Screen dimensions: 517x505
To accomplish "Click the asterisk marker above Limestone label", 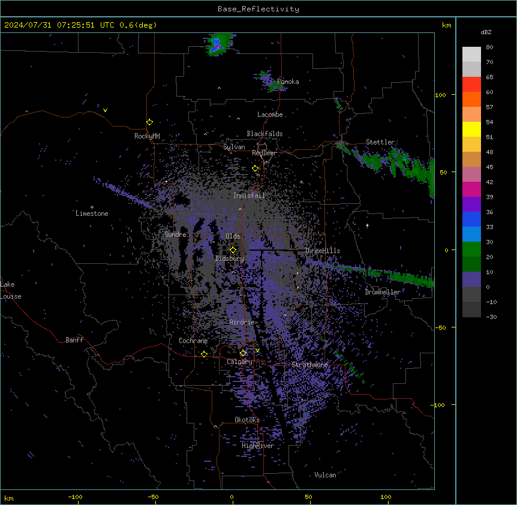I will 92,207.
